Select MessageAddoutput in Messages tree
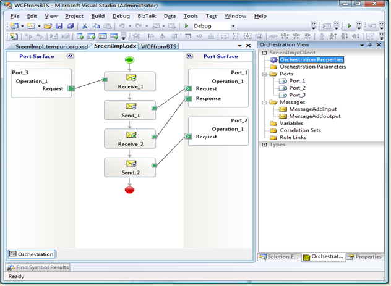Viewport: 391px width, 286px height. (x=315, y=116)
